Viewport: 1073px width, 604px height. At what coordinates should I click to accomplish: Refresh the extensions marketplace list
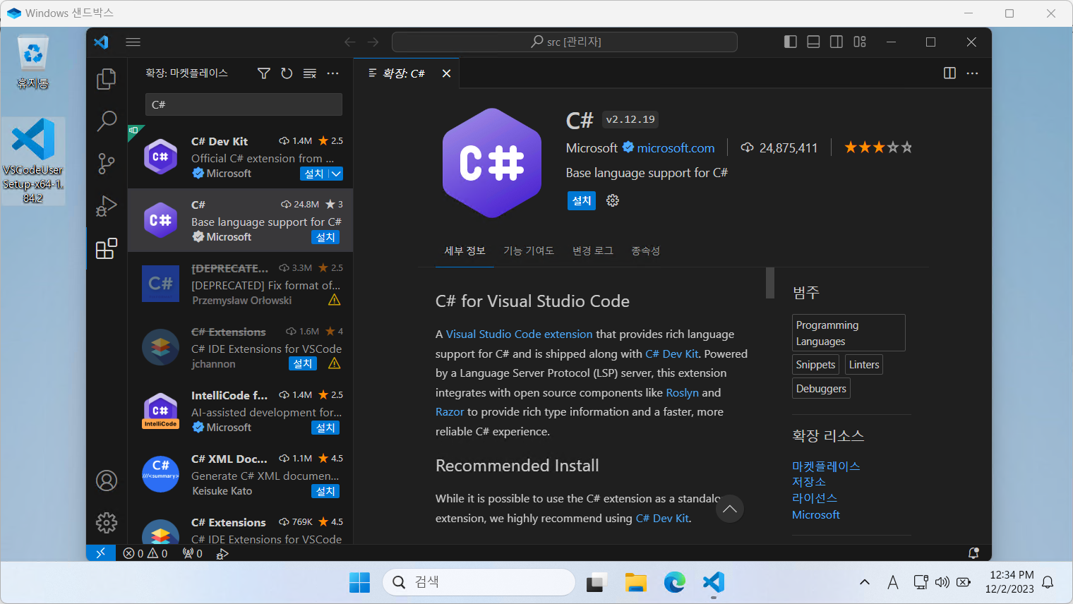click(x=287, y=73)
